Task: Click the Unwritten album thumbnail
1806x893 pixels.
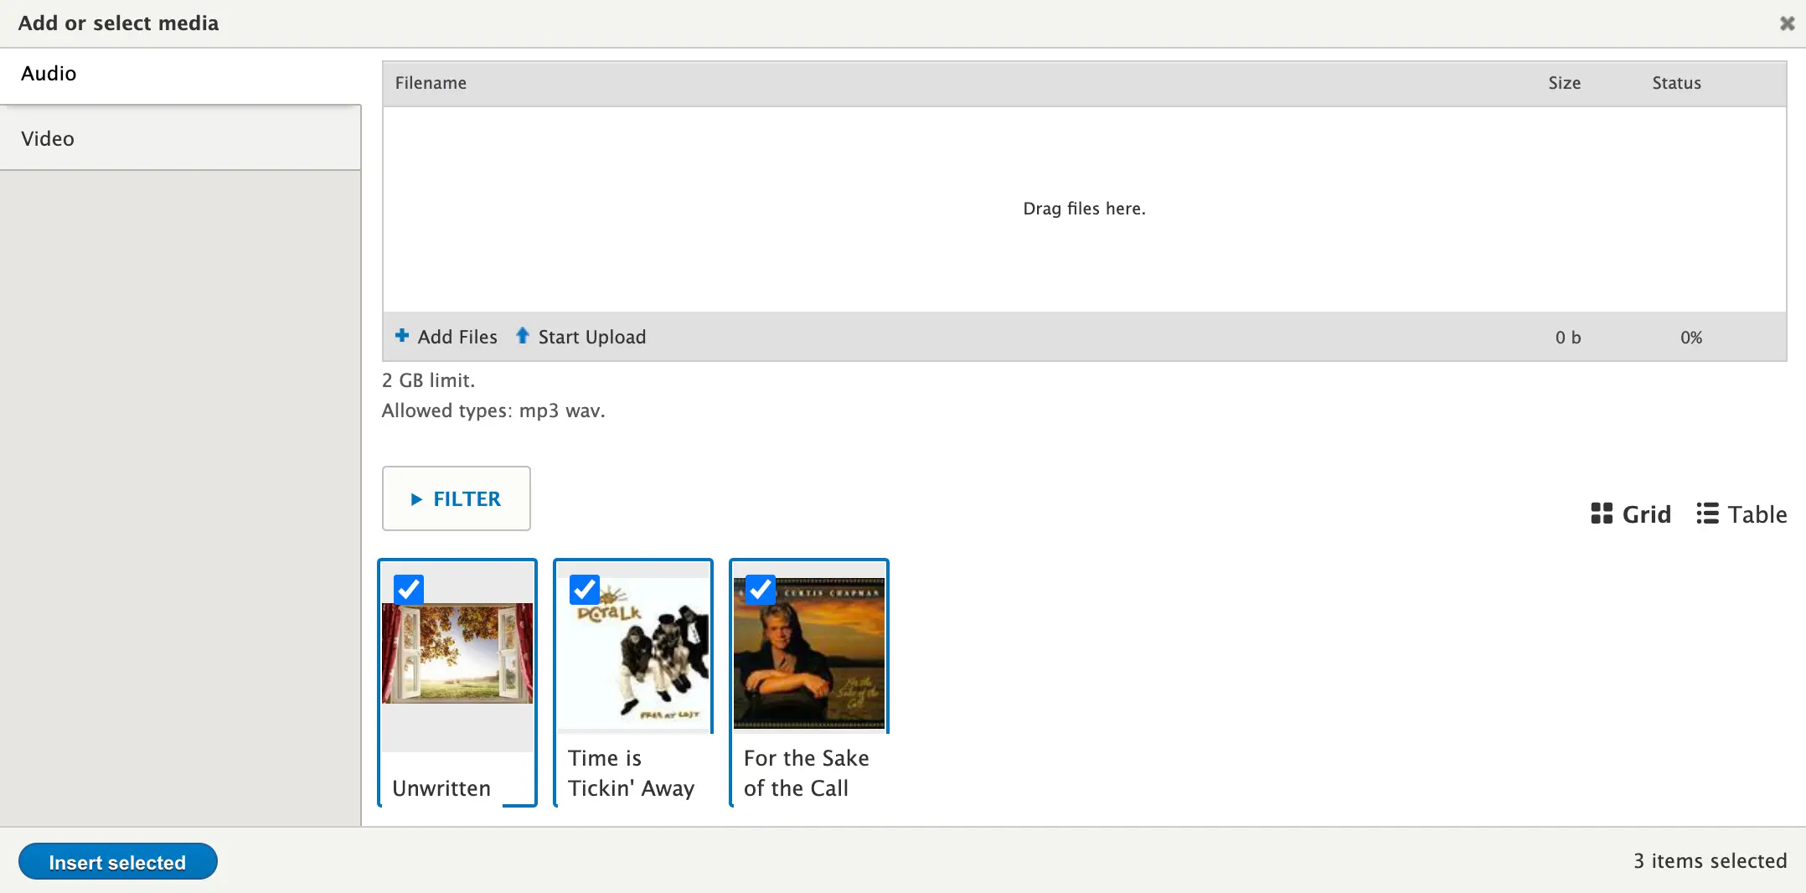Action: click(x=457, y=653)
